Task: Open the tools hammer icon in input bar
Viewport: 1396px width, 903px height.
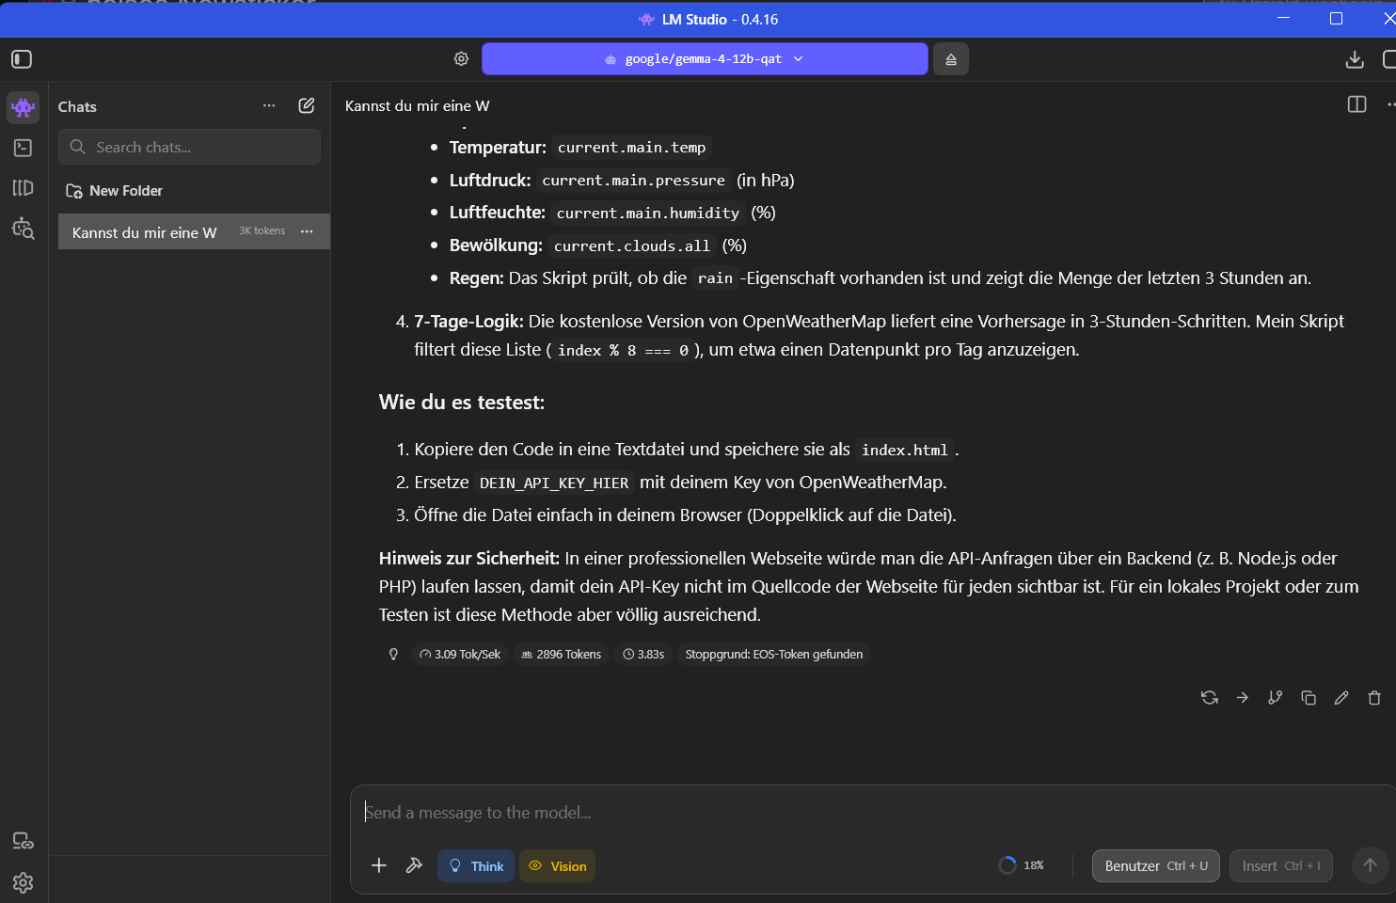Action: click(x=414, y=865)
